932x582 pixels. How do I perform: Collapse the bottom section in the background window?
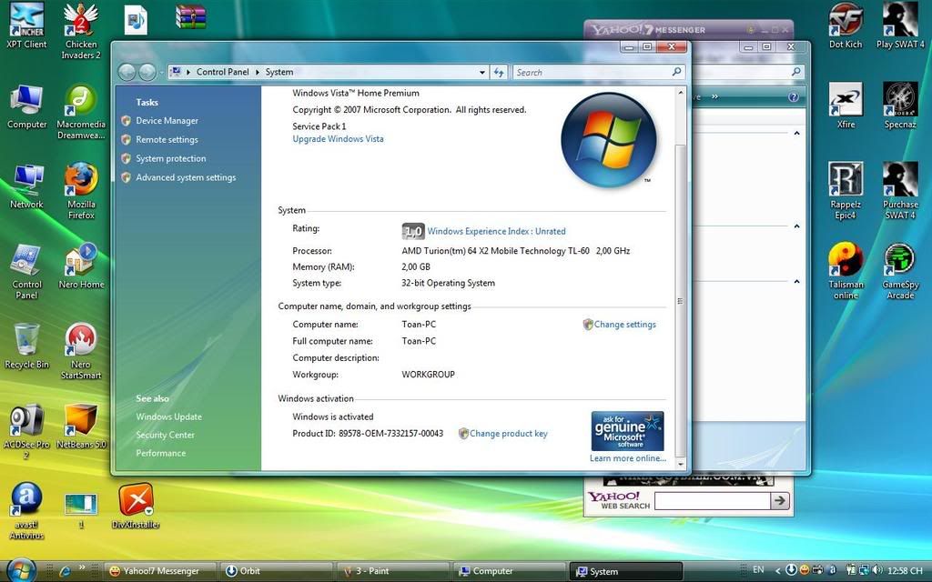click(796, 282)
